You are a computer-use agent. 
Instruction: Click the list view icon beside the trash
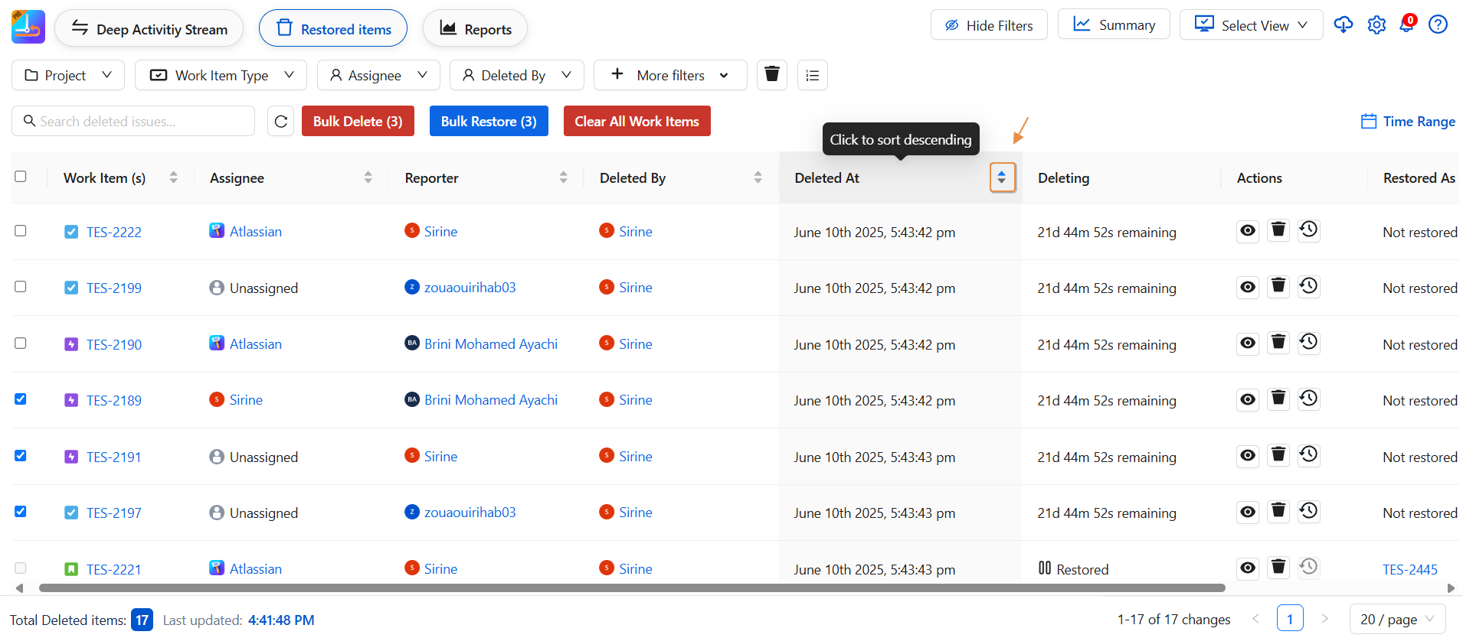(813, 75)
